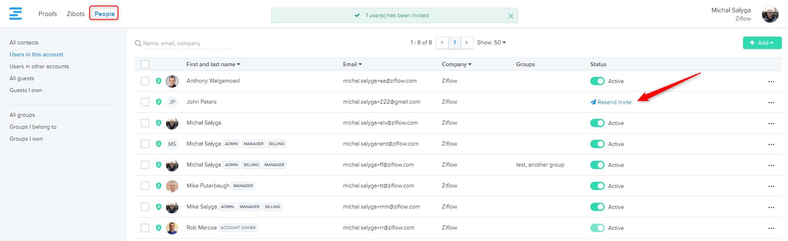This screenshot has width=788, height=241.
Task: Click Resend invite for John Peters
Action: pyautogui.click(x=611, y=102)
